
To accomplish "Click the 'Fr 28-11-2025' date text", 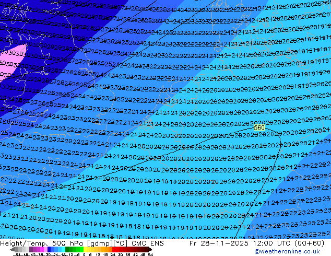I will click(x=219, y=243).
